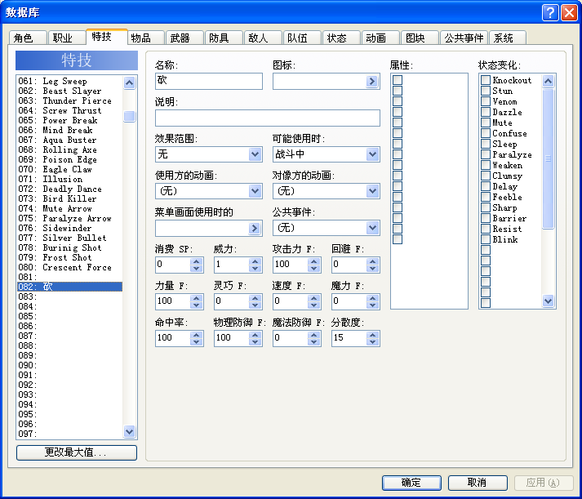Switch to the 动画 tab
582x499 pixels.
pyautogui.click(x=380, y=38)
